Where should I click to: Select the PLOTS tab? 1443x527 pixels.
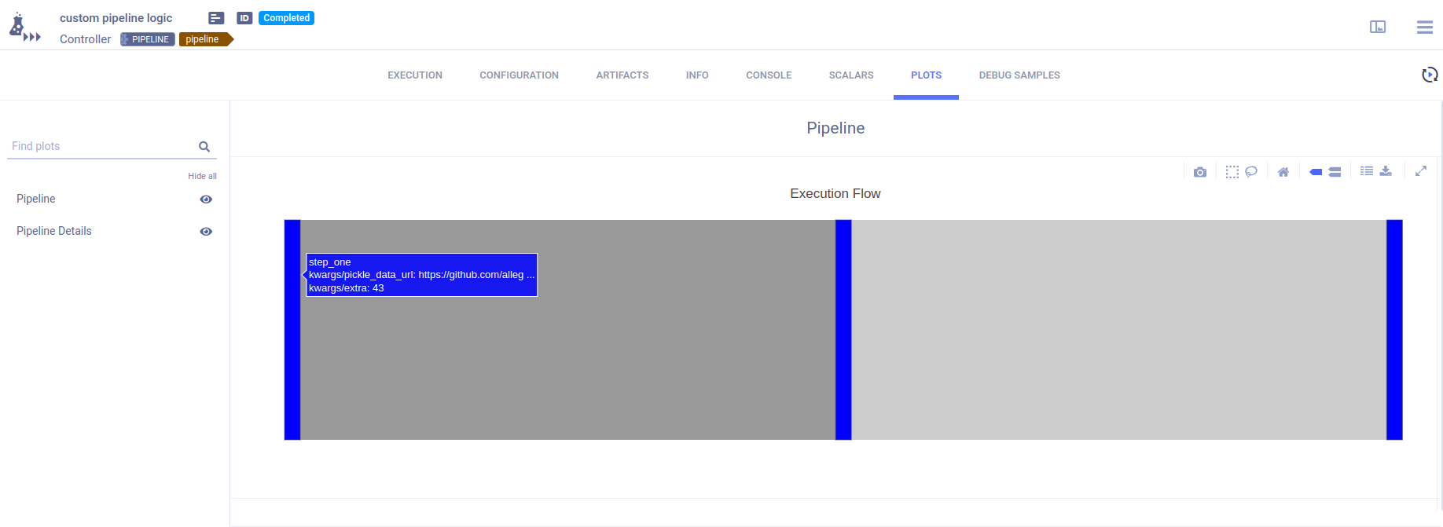coord(926,75)
